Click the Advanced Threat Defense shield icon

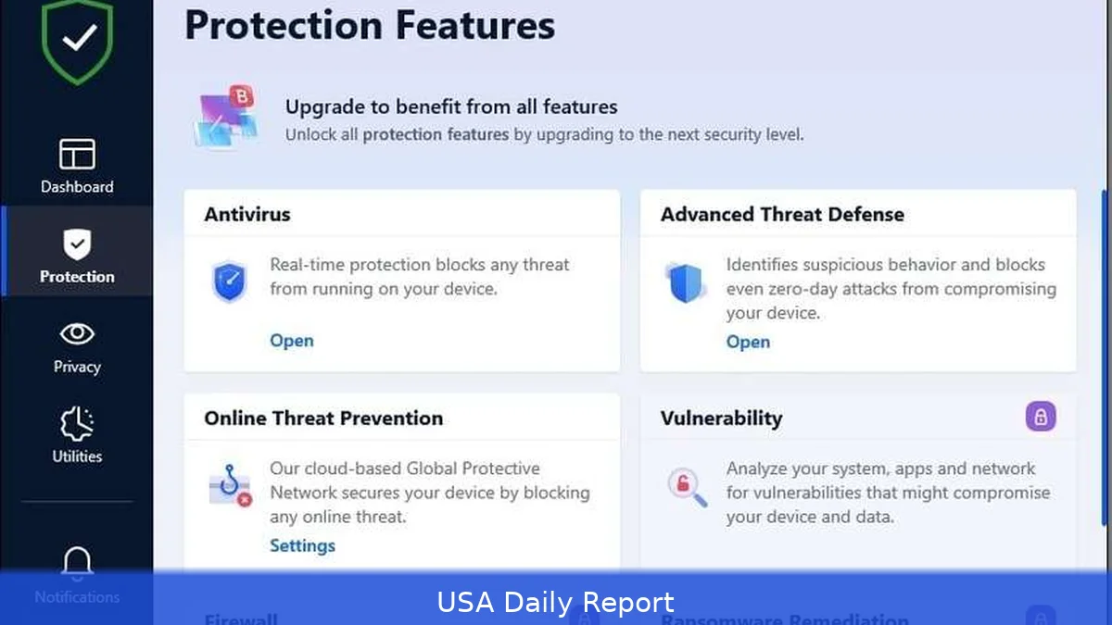(684, 281)
